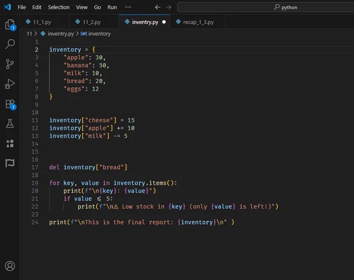Switch to the 11_2.py tab
Image resolution: width=354 pixels, height=280 pixels.
(x=91, y=22)
